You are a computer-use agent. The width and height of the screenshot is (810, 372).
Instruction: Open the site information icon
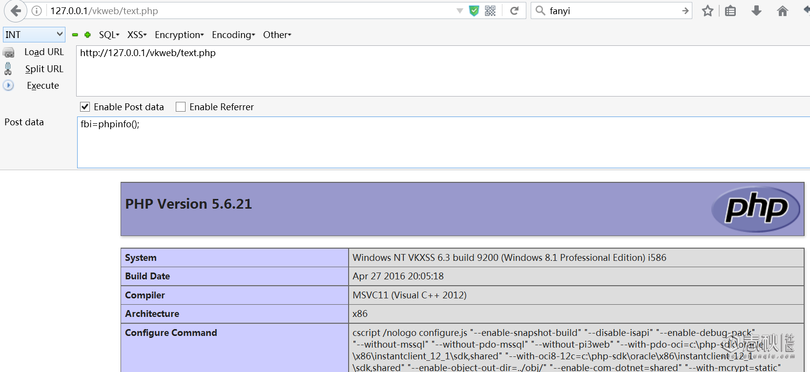tap(37, 11)
